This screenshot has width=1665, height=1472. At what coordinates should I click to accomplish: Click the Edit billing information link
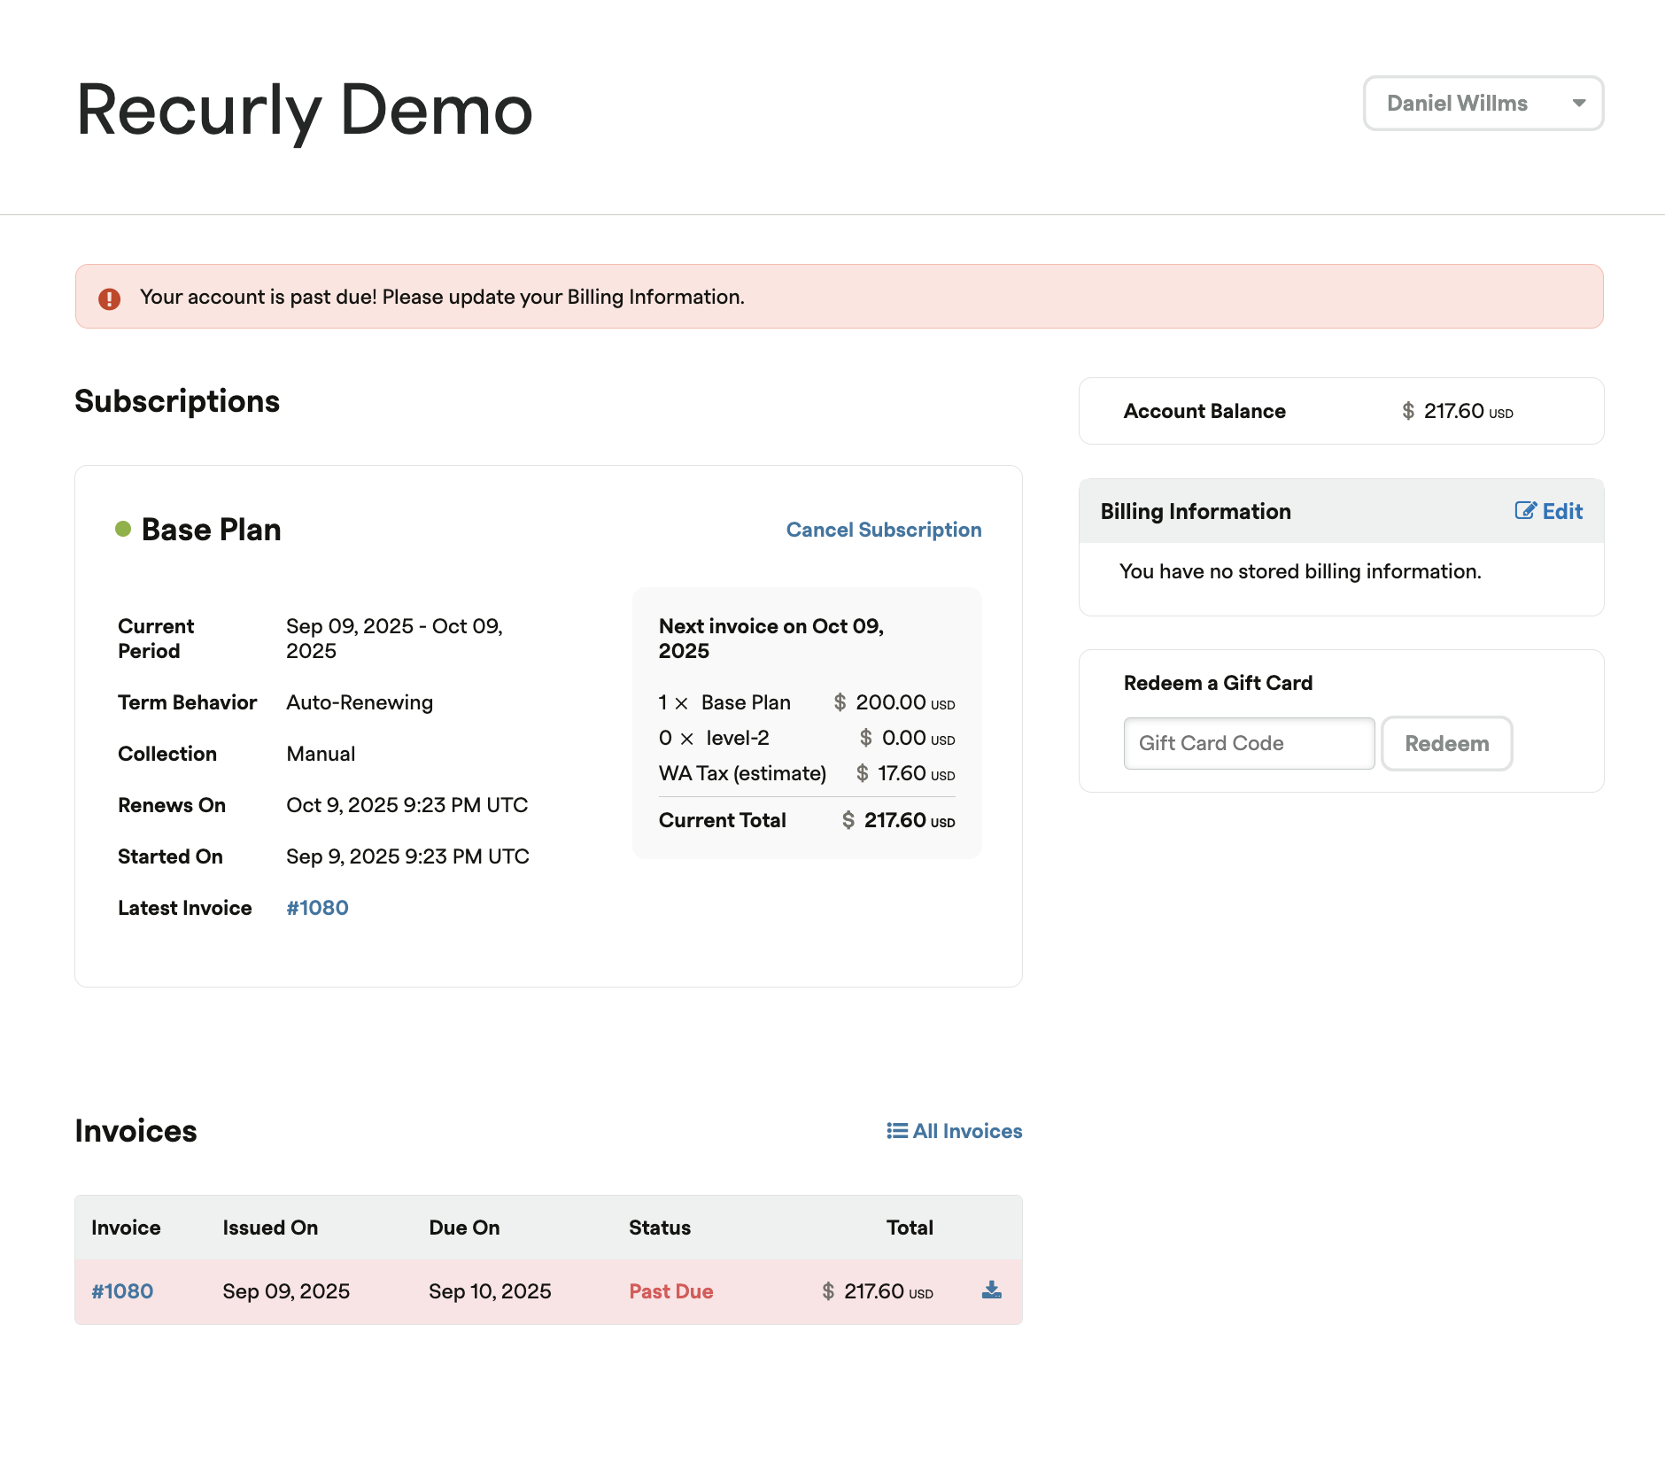(x=1549, y=511)
